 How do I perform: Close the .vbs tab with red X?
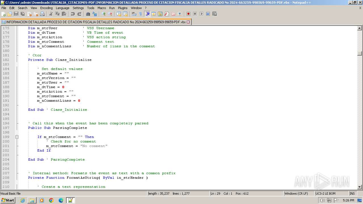click(188, 22)
